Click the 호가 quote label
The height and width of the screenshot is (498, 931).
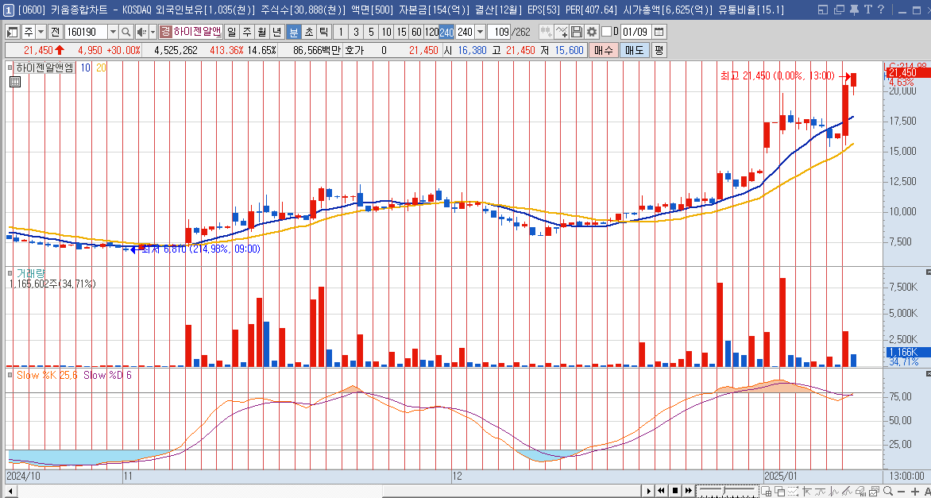coord(353,51)
